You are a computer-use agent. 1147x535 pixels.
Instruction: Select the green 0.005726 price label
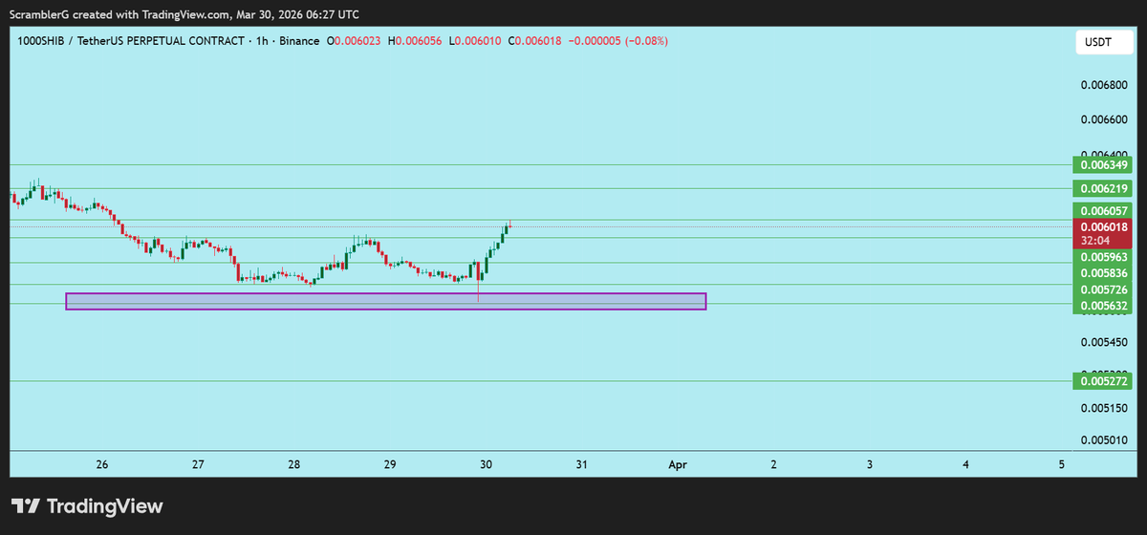click(x=1104, y=289)
